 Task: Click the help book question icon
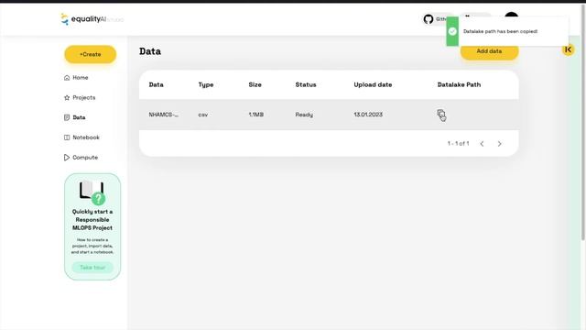[x=92, y=192]
